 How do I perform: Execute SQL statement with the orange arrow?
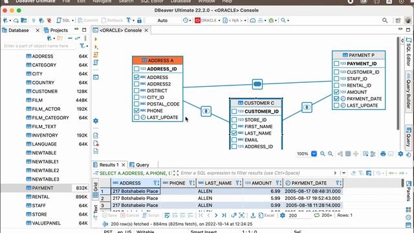click(x=96, y=39)
